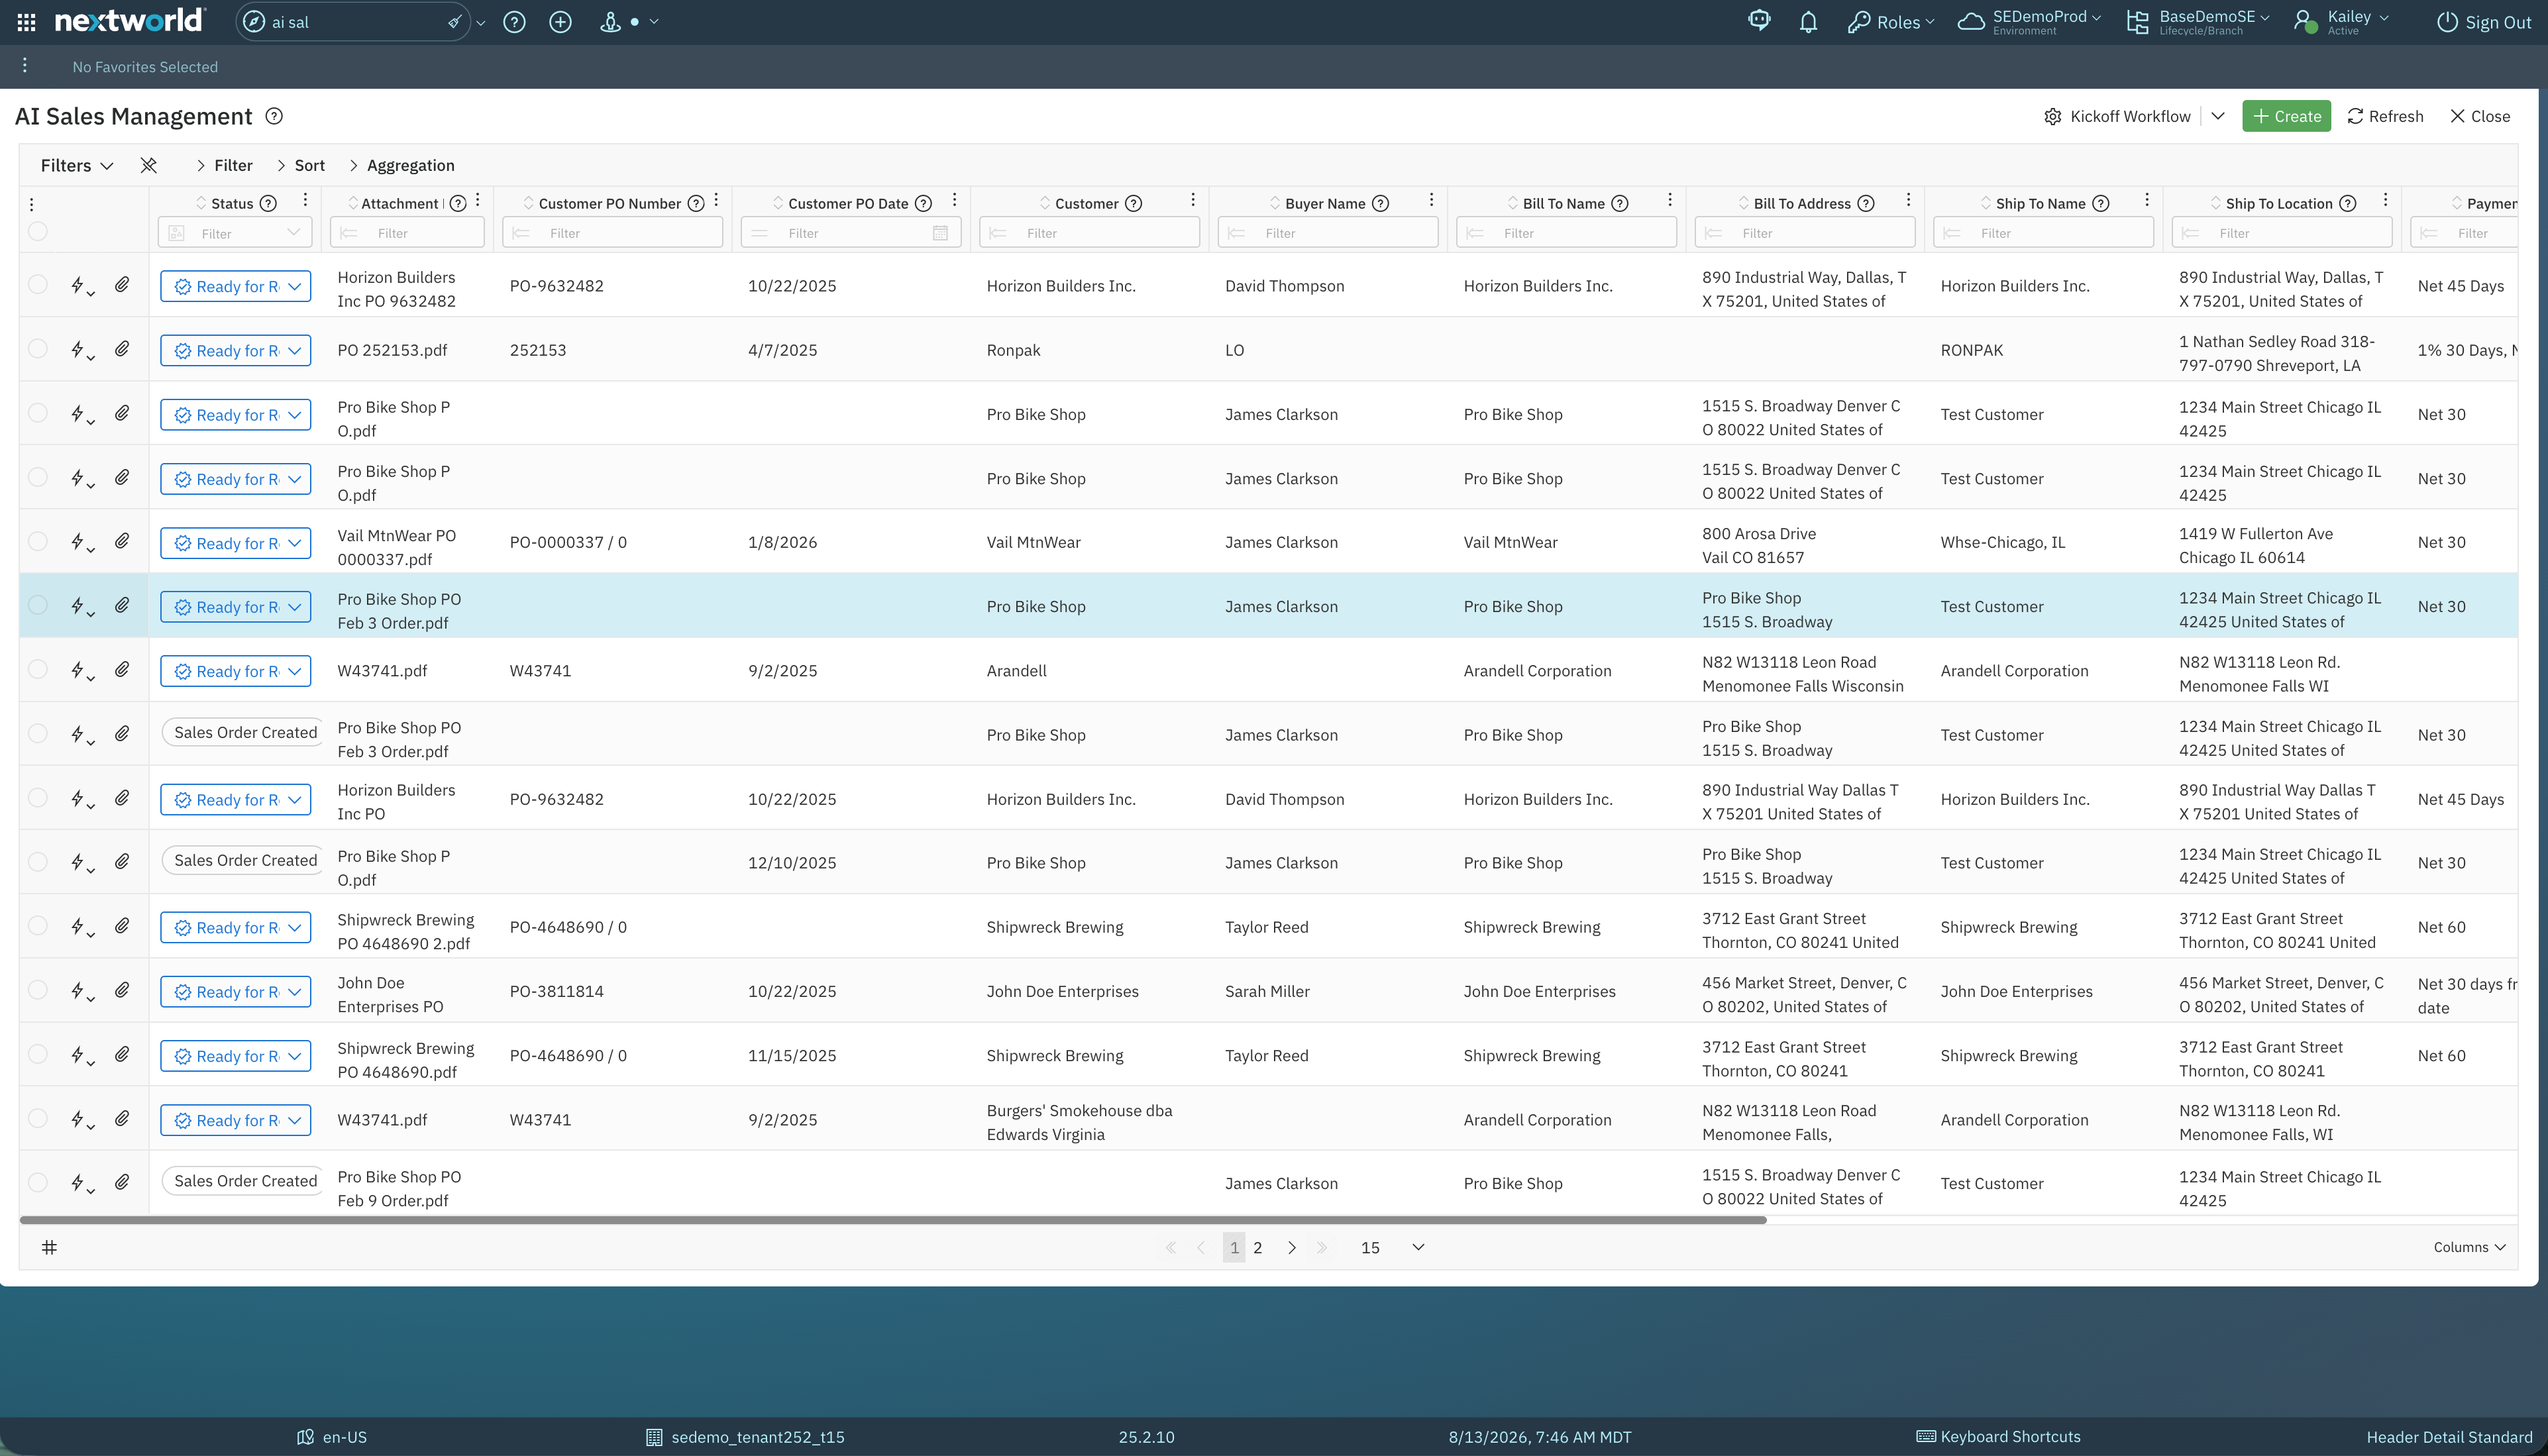Select the highlighted Pro Bike Shop PO Feb 3 row
This screenshot has height=1456, width=2548.
38,605
